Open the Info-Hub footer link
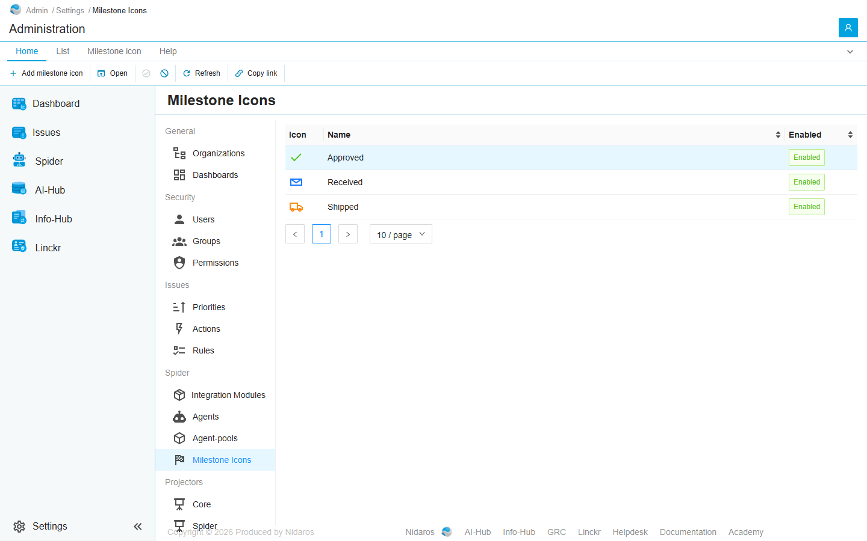 click(x=519, y=532)
